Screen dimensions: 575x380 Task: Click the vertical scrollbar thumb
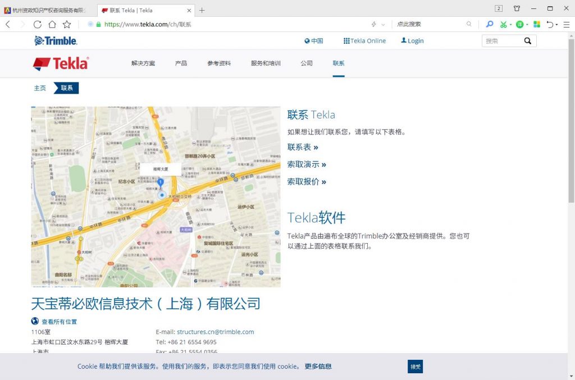[x=571, y=121]
